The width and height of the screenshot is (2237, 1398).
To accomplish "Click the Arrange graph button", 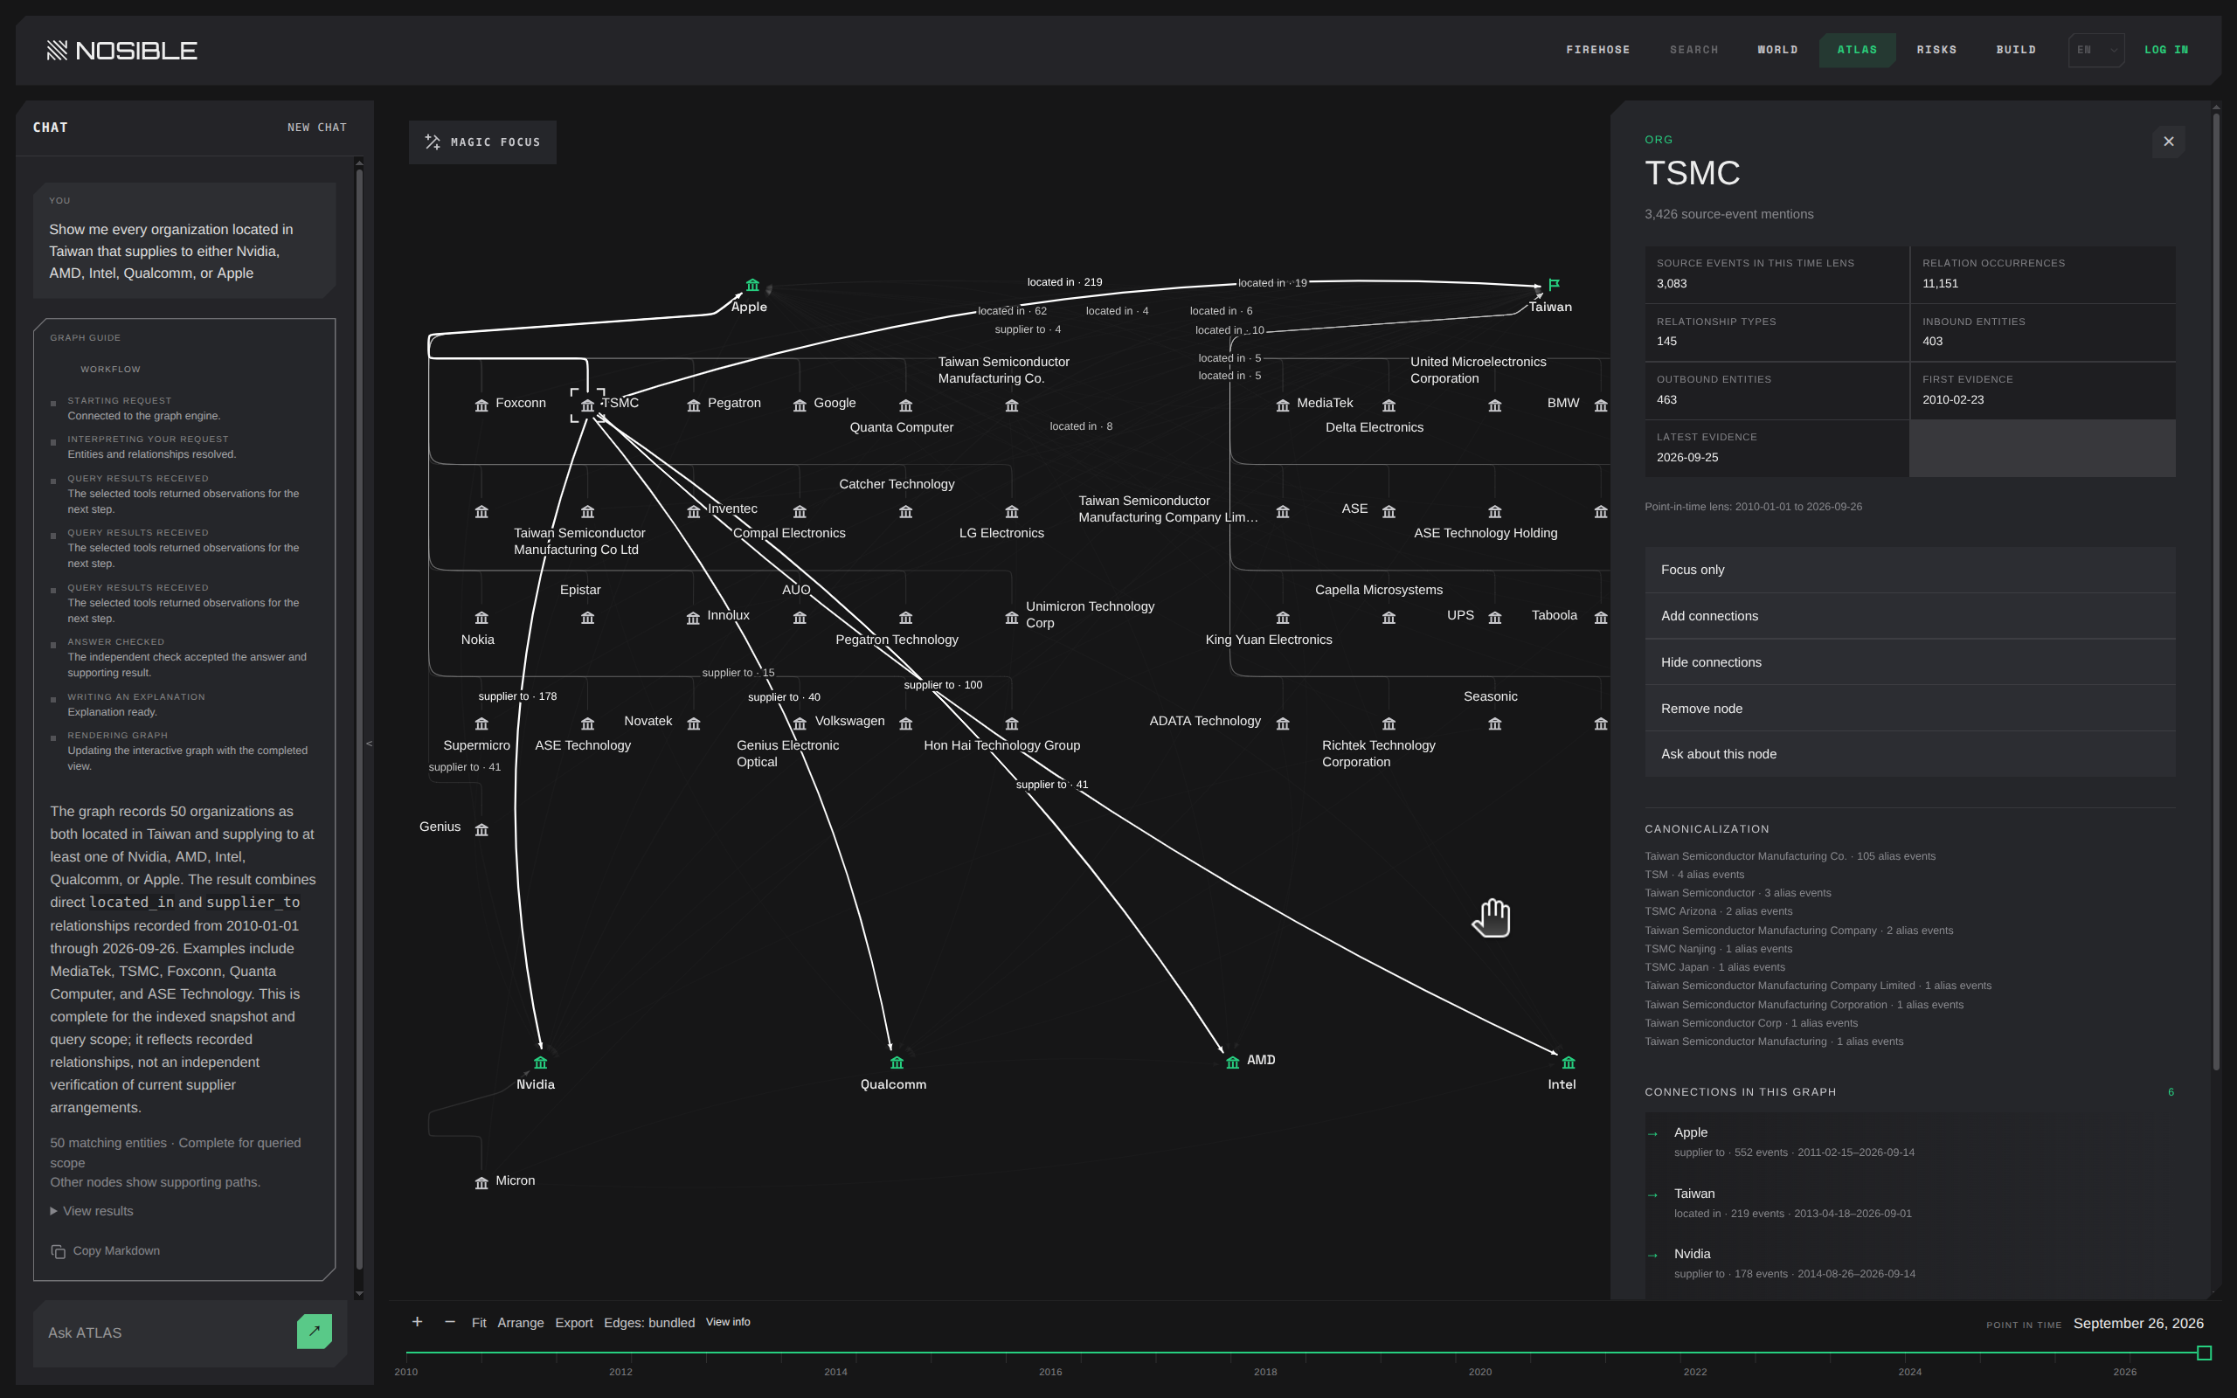I will click(x=521, y=1323).
